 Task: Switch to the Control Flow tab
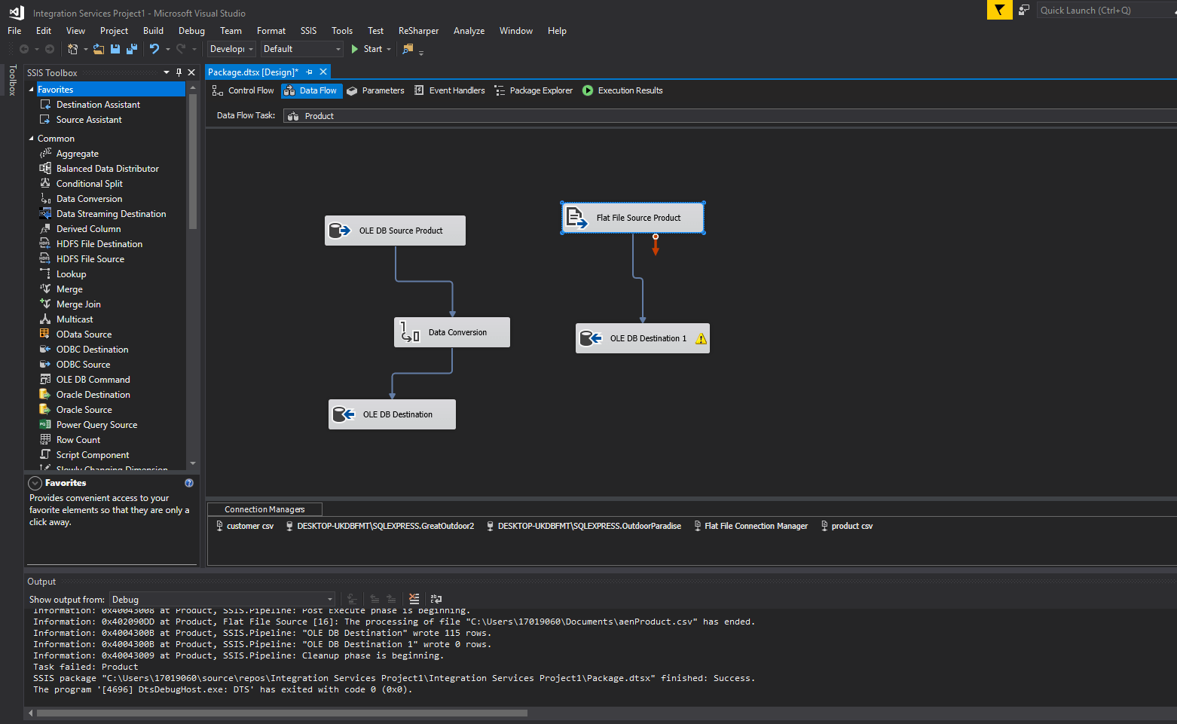point(243,90)
